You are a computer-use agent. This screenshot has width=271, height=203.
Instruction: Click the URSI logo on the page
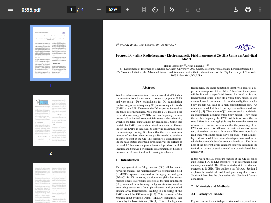click(245, 47)
